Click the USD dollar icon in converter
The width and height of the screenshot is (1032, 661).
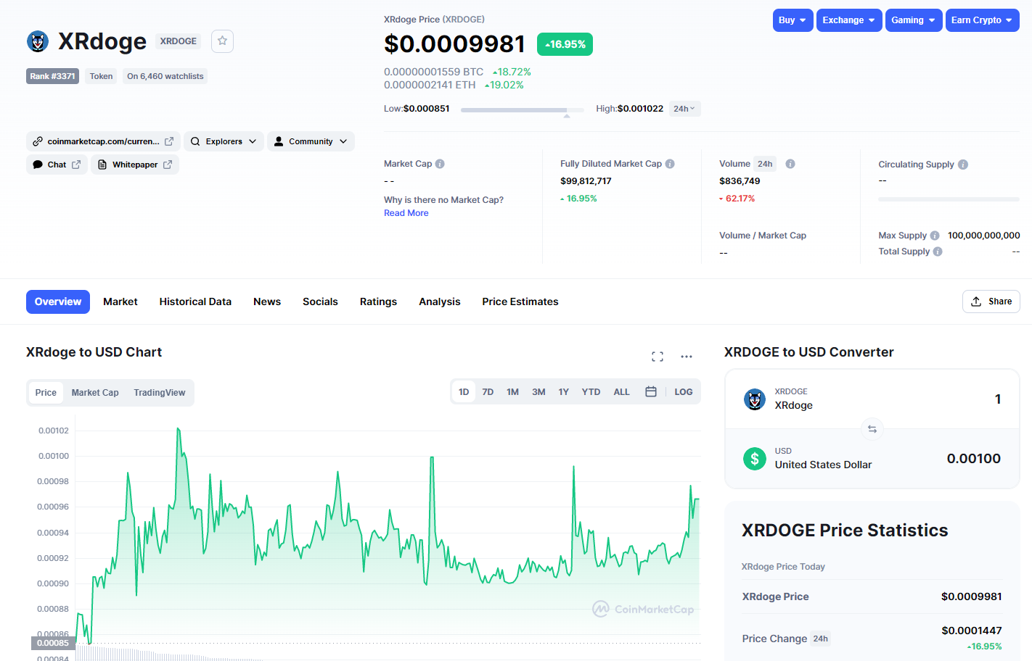[755, 458]
